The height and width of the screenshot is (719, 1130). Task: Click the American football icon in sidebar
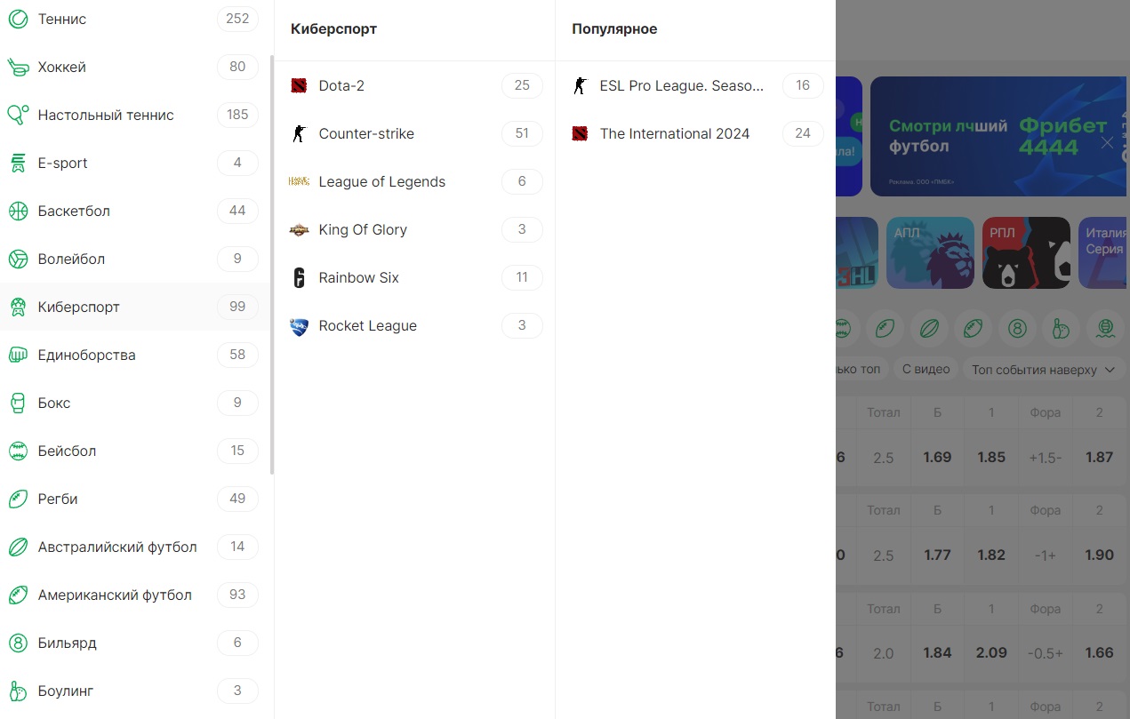click(18, 595)
